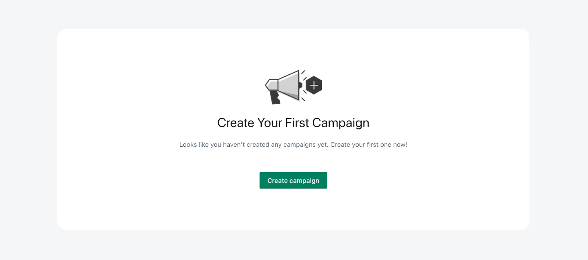Click the word "First" in the heading
This screenshot has height=260, width=588.
tap(297, 123)
